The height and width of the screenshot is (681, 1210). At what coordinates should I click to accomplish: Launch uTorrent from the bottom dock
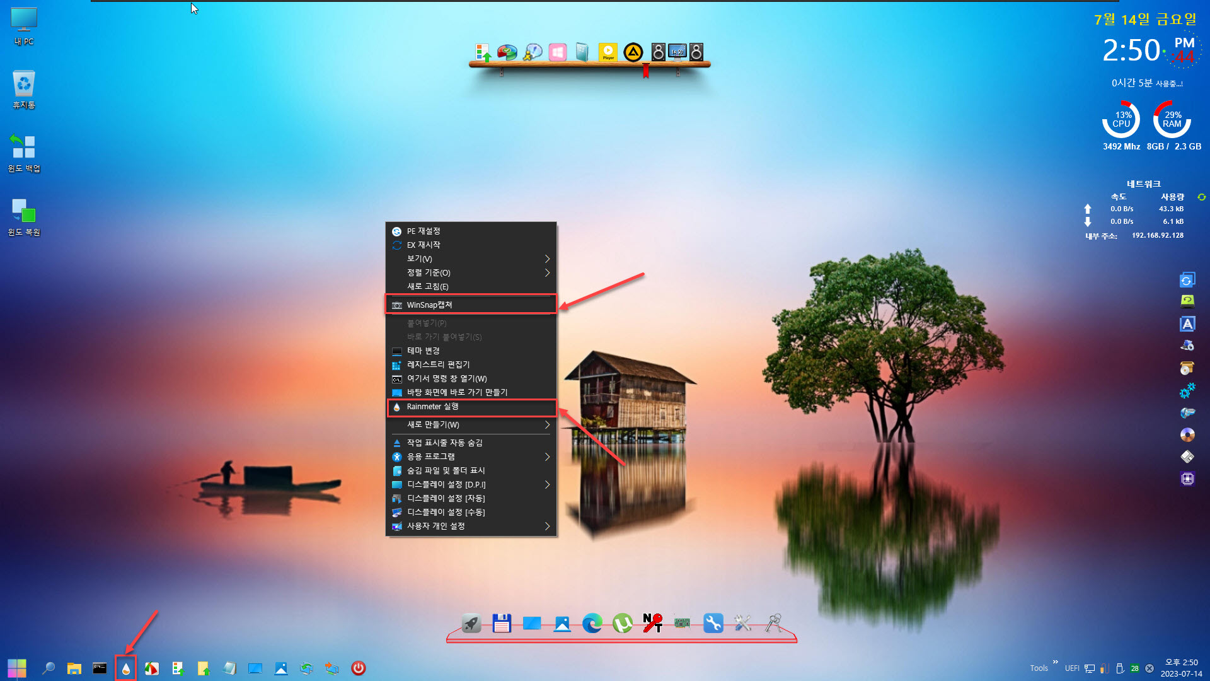click(623, 624)
